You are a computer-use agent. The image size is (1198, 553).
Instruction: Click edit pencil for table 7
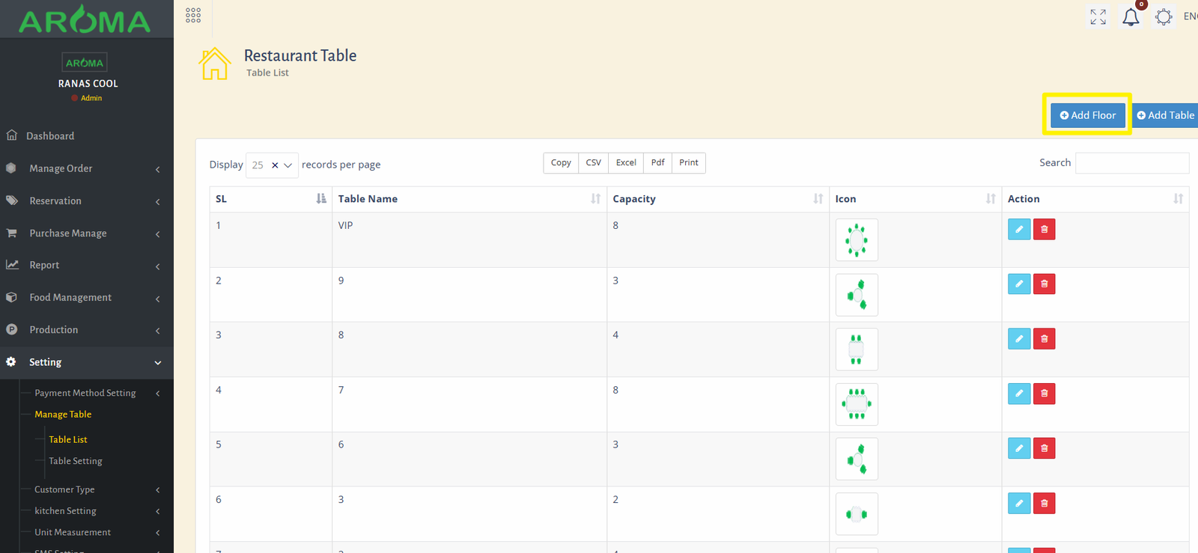(x=1018, y=394)
